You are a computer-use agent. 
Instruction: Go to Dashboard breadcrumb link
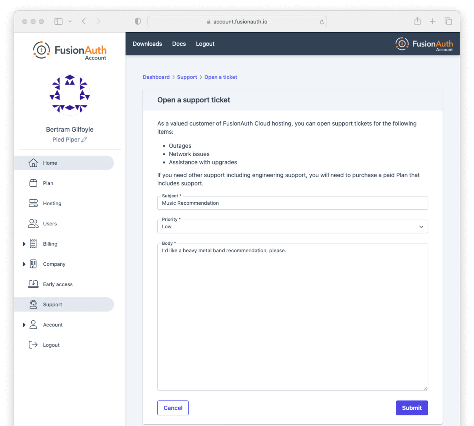(156, 77)
